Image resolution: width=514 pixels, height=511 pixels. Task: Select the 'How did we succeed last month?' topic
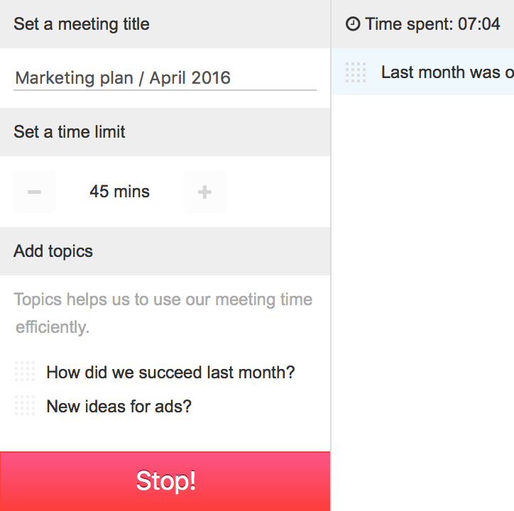pyautogui.click(x=170, y=373)
